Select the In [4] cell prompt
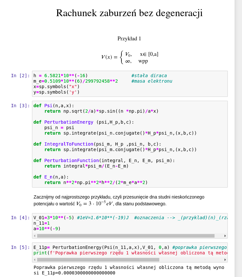Viewport: 242px width, 277px height. (20, 218)
